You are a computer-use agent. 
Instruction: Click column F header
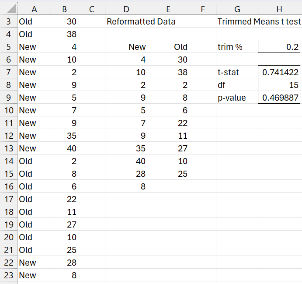click(203, 9)
